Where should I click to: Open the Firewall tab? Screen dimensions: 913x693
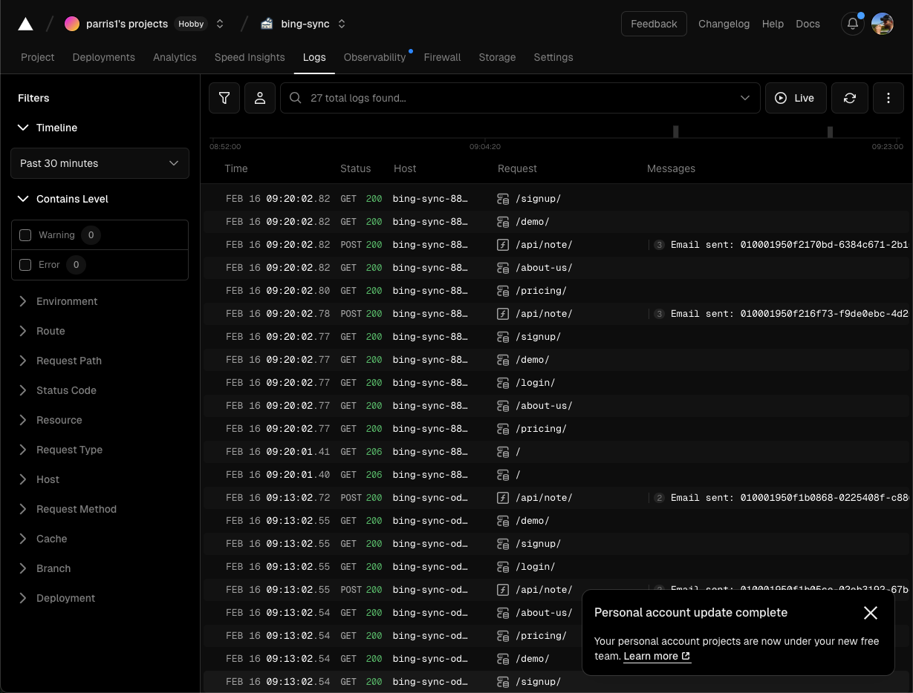442,57
